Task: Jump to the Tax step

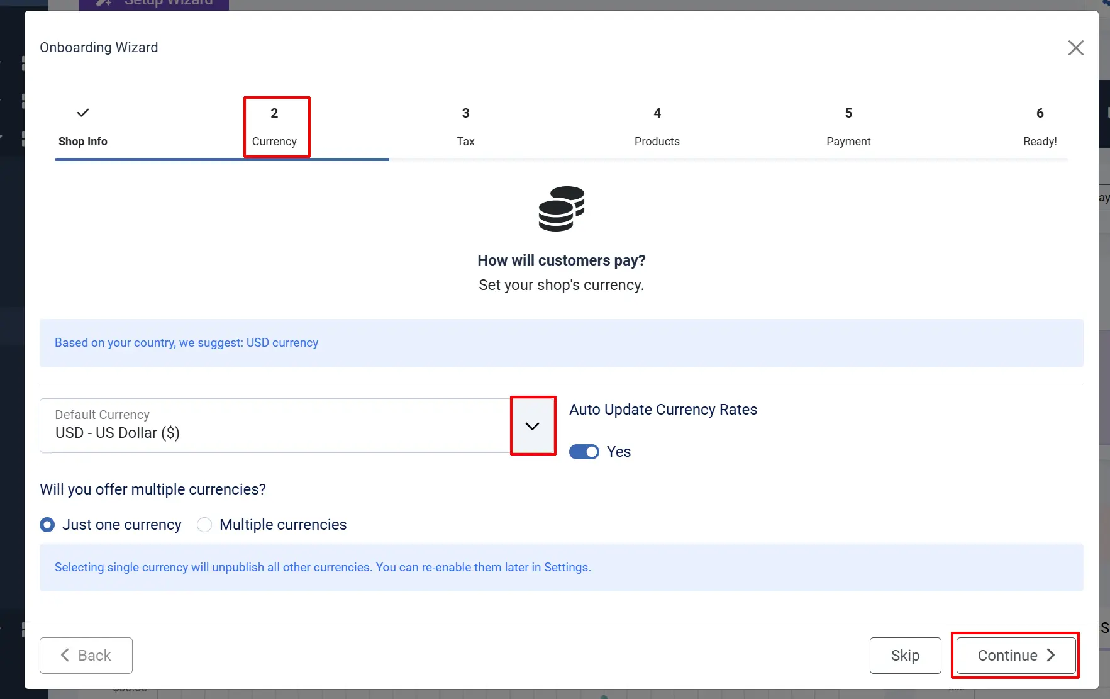Action: [465, 127]
